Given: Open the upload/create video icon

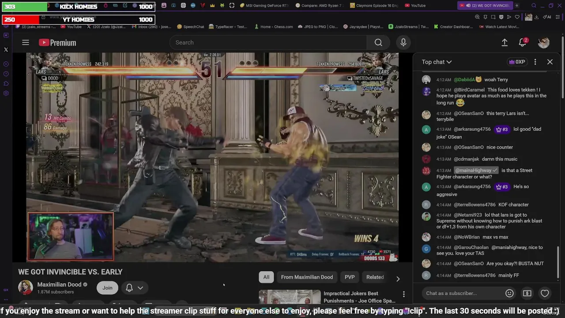Looking at the screenshot, I should (x=505, y=42).
